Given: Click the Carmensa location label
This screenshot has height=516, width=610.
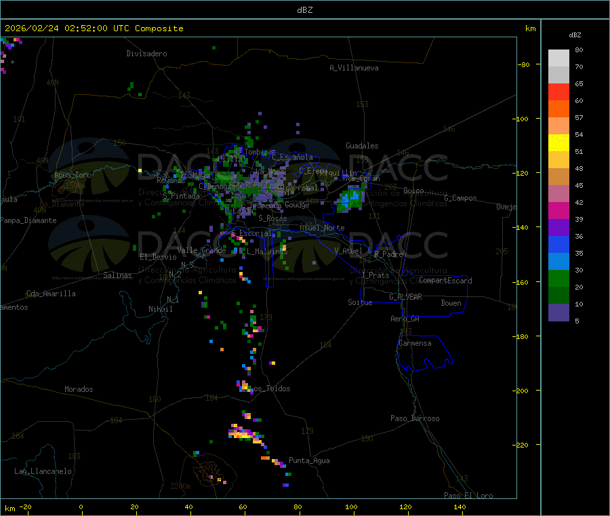Looking at the screenshot, I should coord(415,343).
